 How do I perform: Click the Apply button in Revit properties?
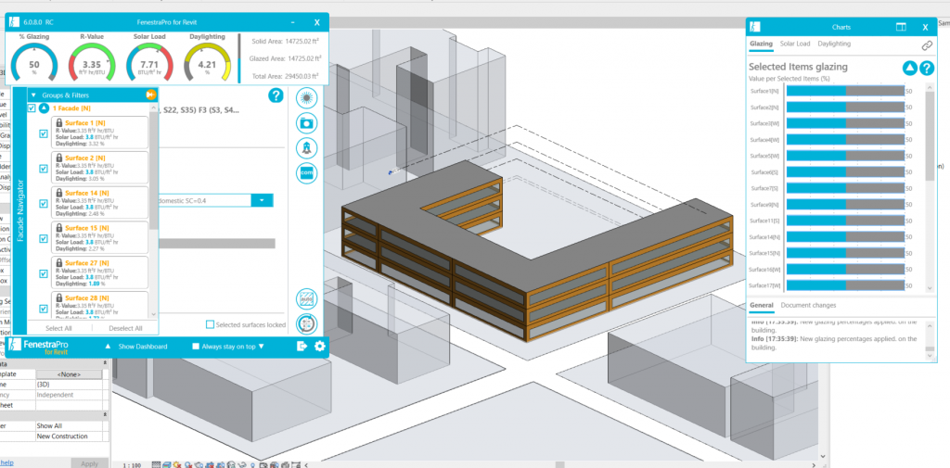(x=90, y=463)
